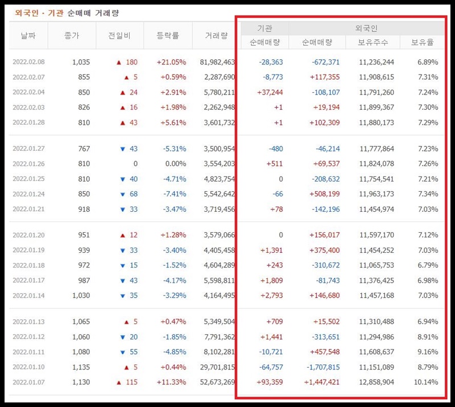The height and width of the screenshot is (407, 455).
Task: Click the +375,400 foreigner net value
Action: click(324, 250)
